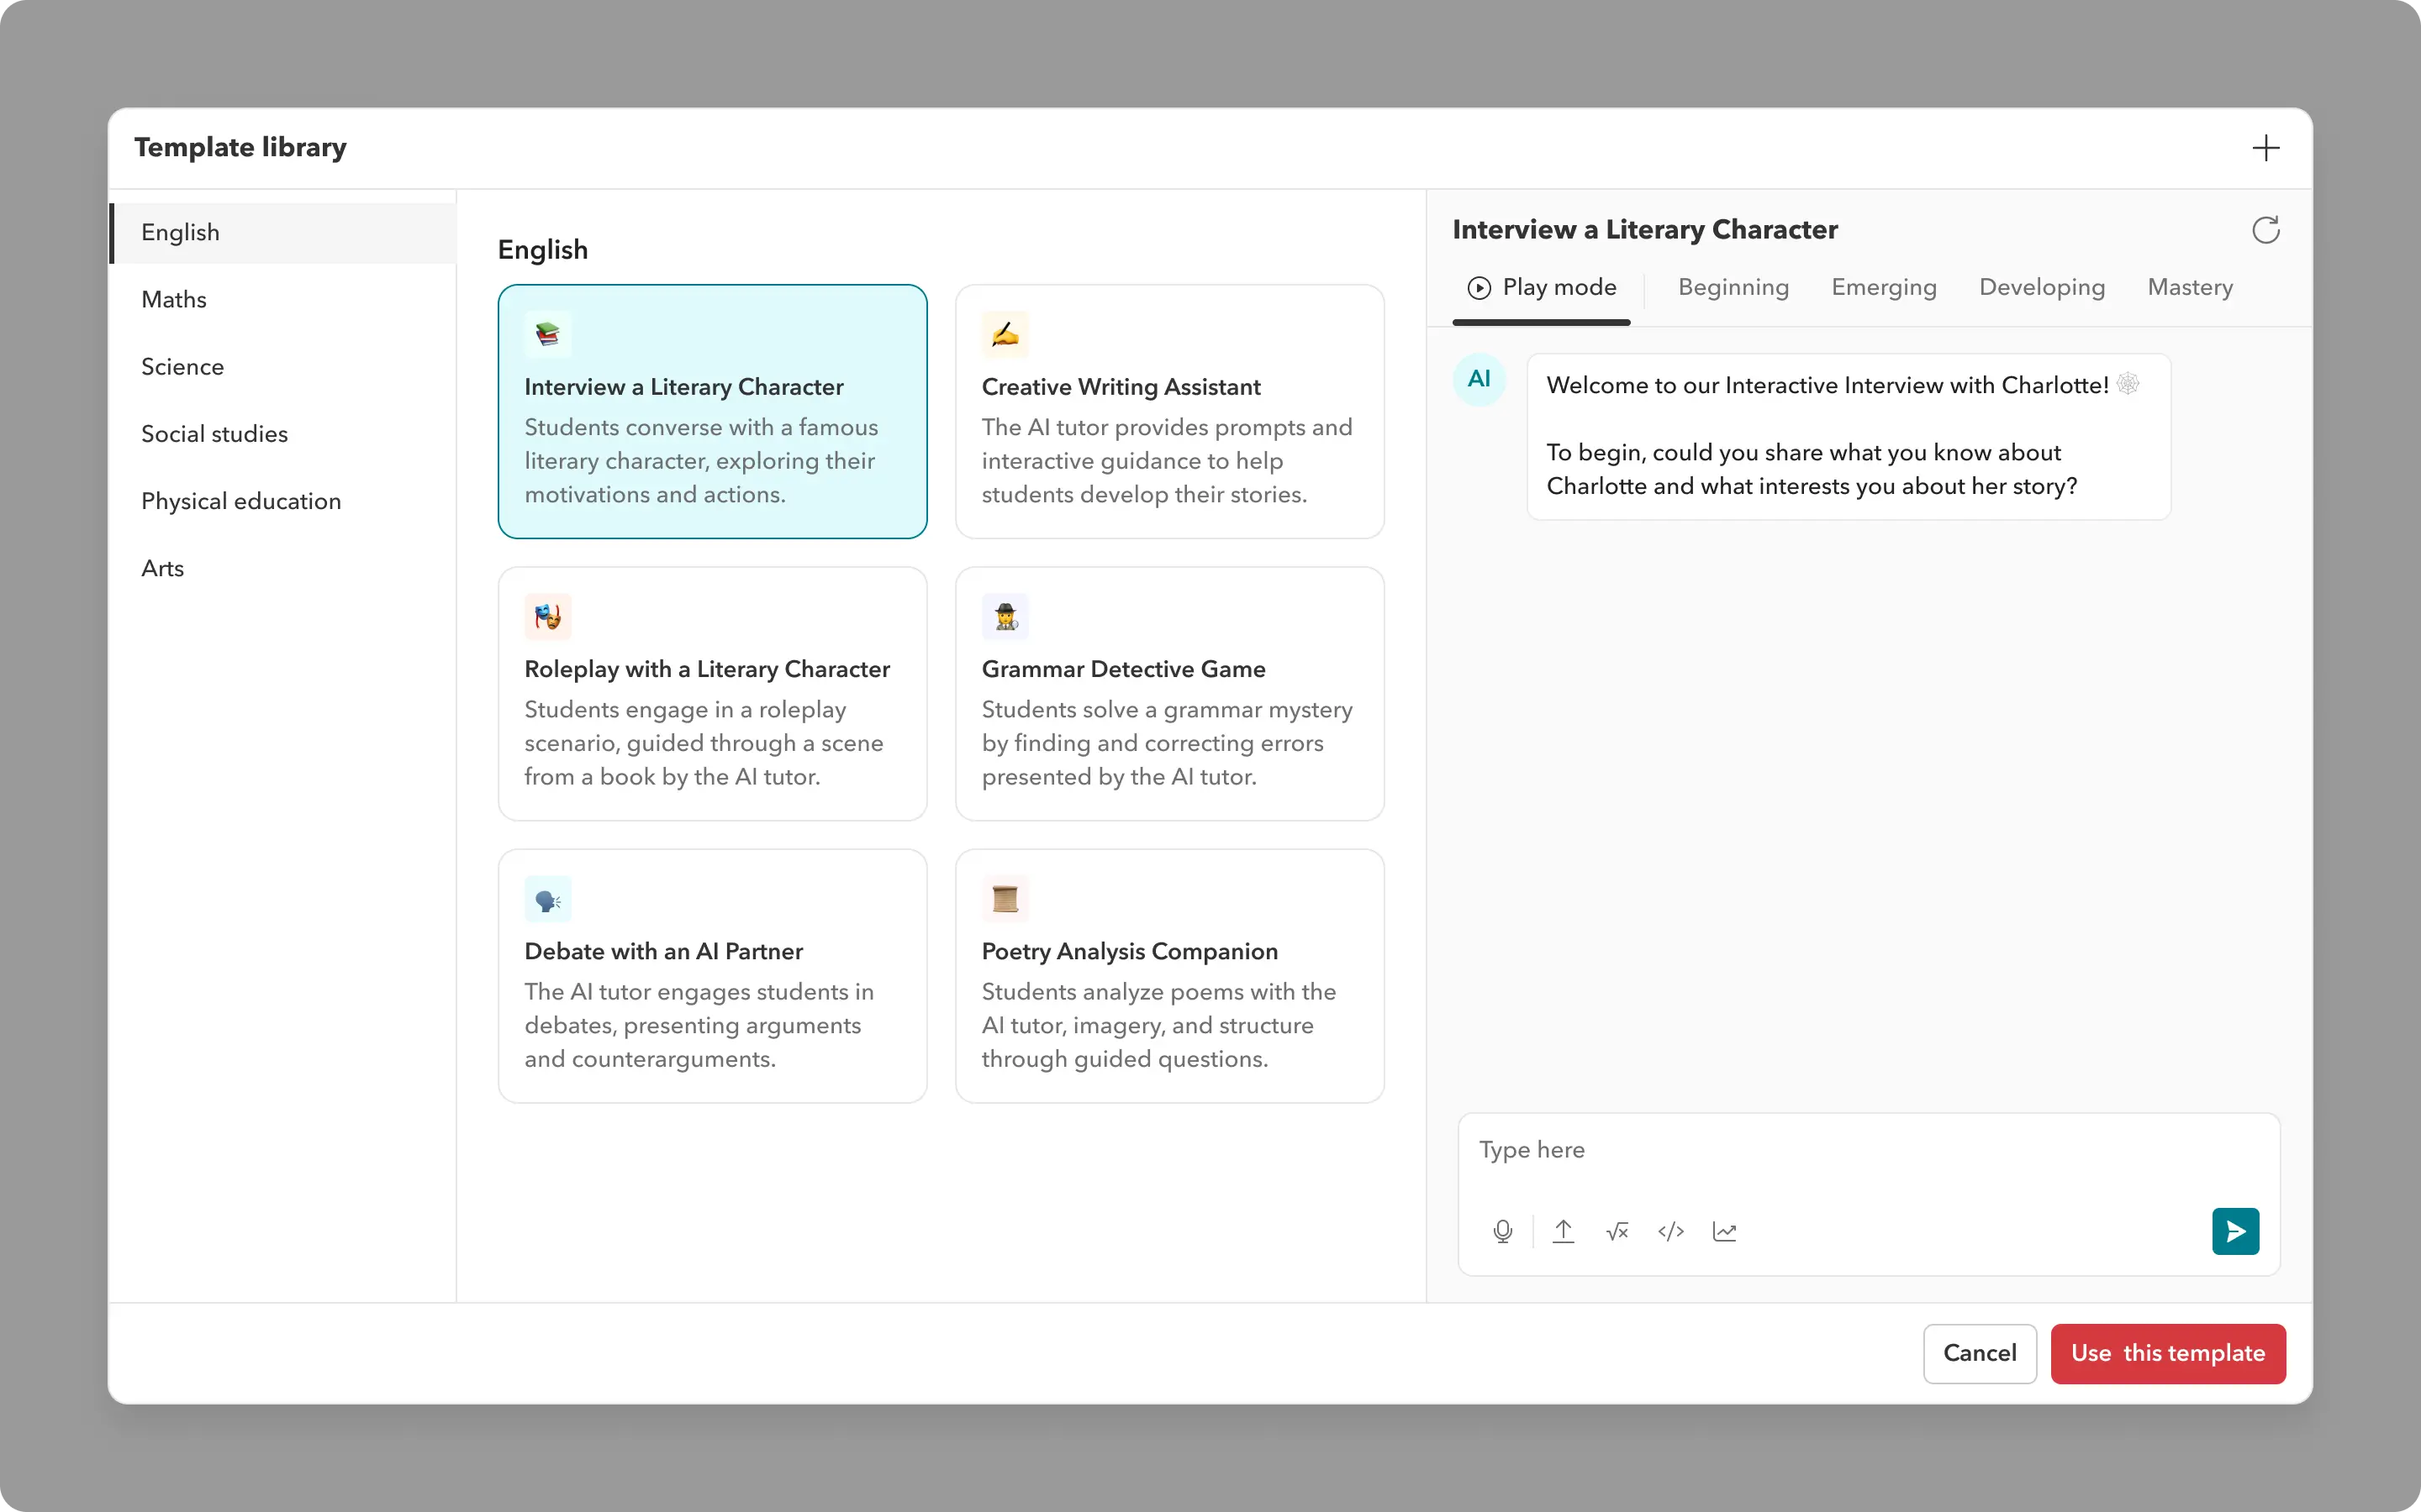The width and height of the screenshot is (2421, 1512).
Task: Click the Type here message field
Action: point(1867,1150)
